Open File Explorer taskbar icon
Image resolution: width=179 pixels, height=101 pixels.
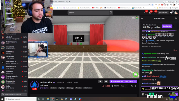coord(48,99)
